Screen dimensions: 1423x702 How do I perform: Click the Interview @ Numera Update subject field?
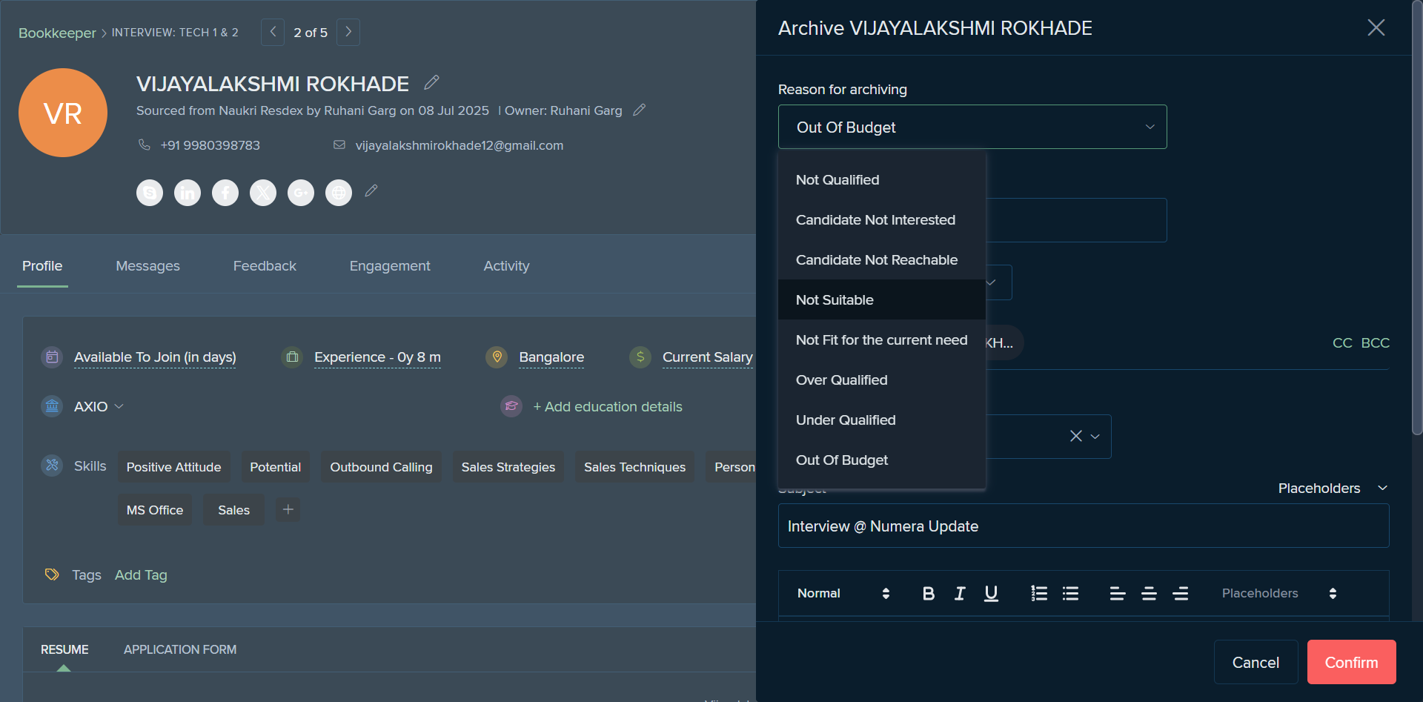coord(1084,526)
